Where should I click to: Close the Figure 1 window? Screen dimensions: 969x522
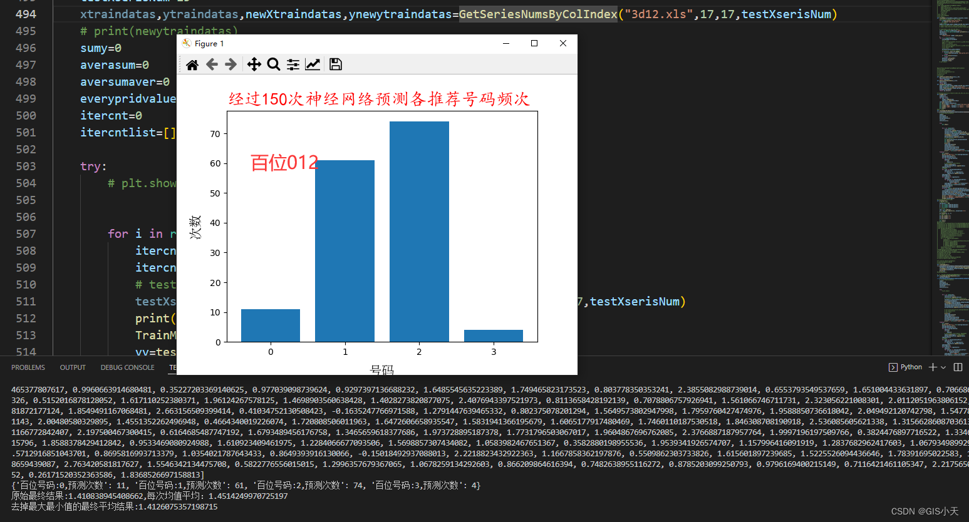coord(562,43)
